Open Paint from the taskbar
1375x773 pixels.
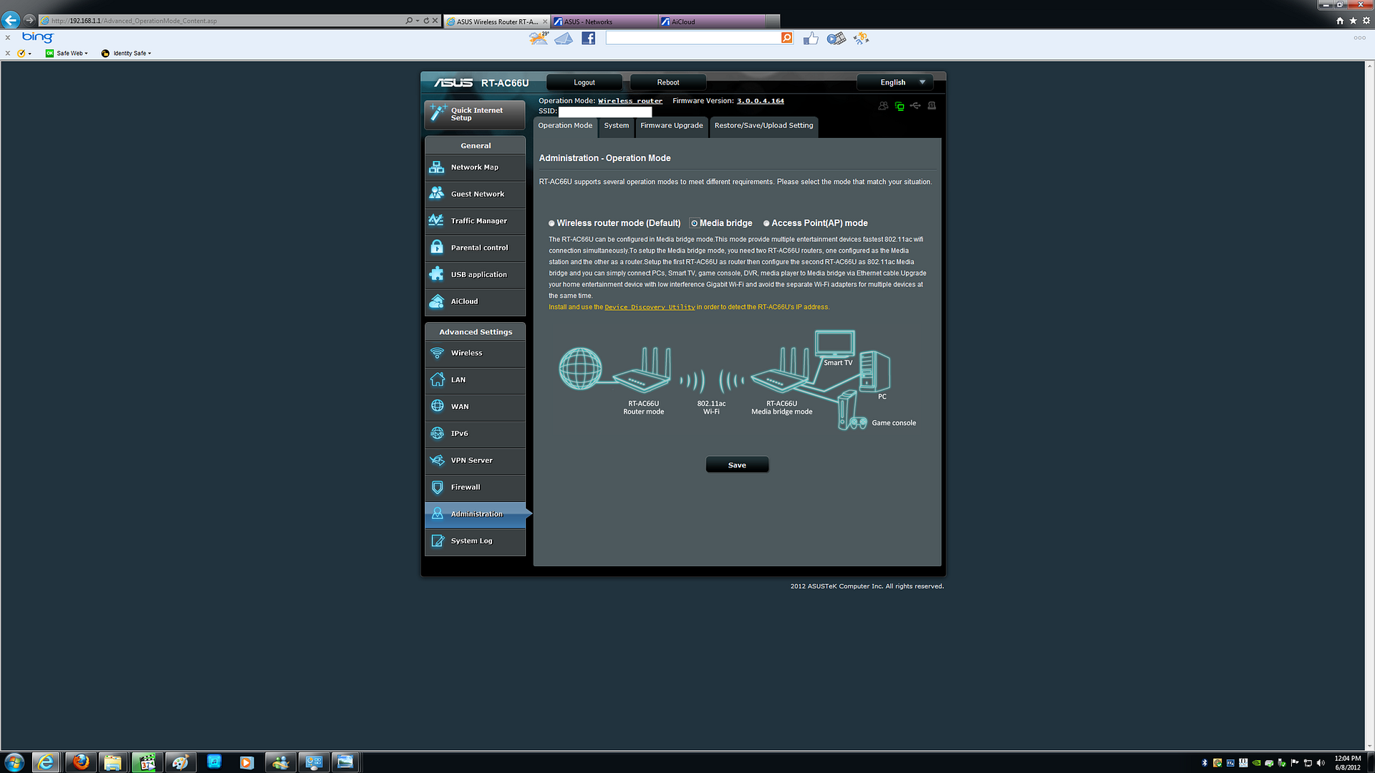click(180, 762)
